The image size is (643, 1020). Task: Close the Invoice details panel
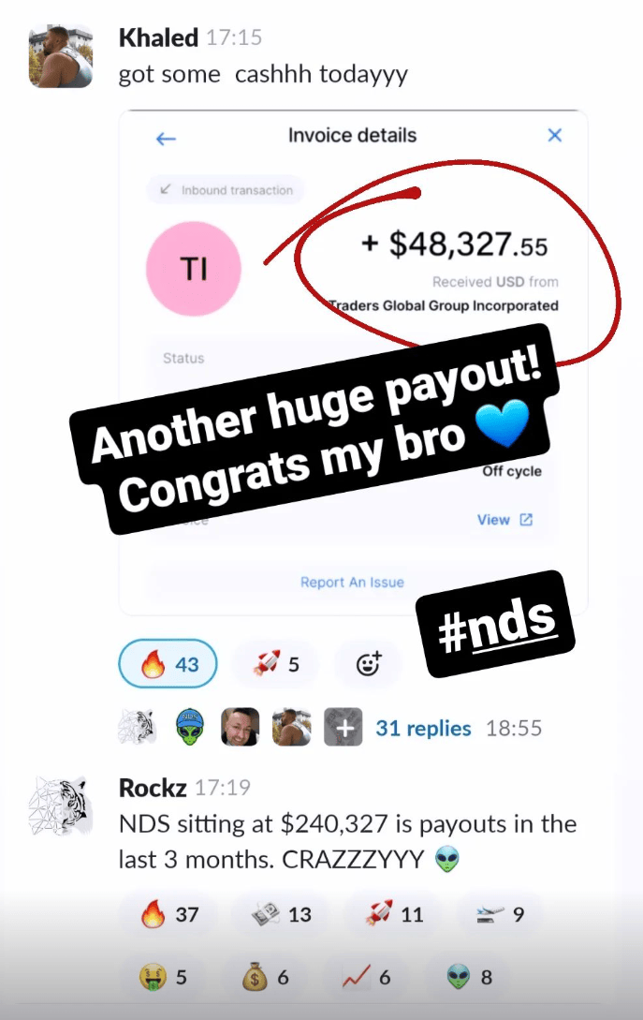coord(555,135)
